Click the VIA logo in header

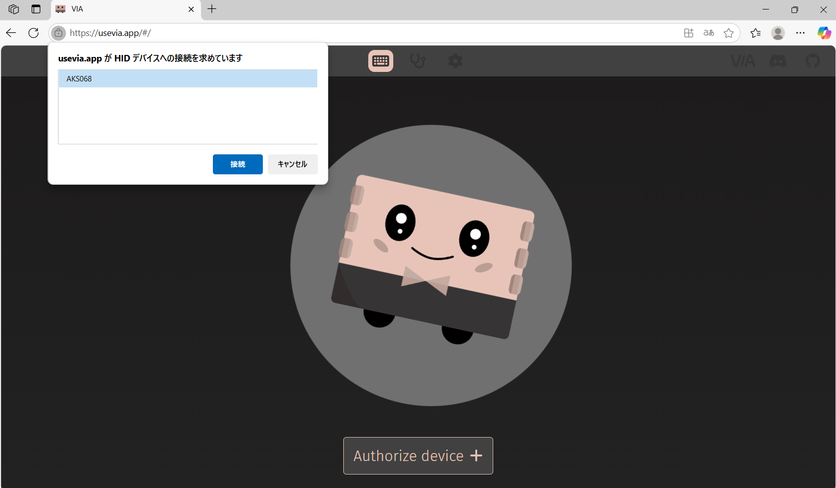click(743, 61)
